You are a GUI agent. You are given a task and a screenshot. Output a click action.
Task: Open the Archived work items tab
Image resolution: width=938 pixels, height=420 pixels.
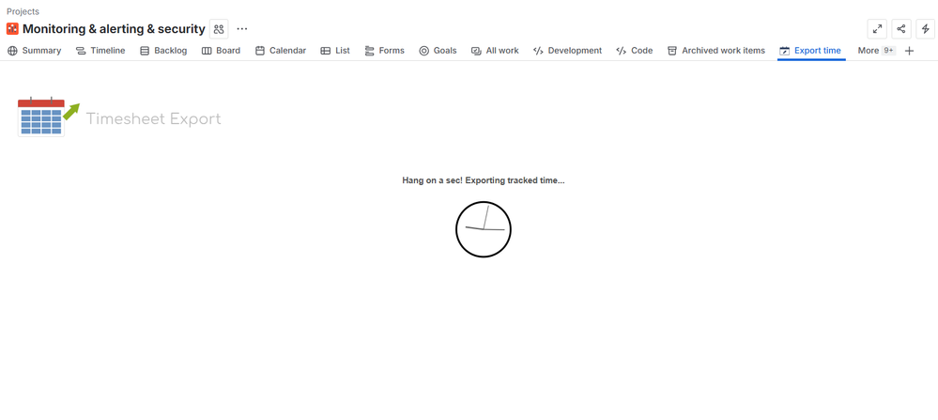pos(715,51)
